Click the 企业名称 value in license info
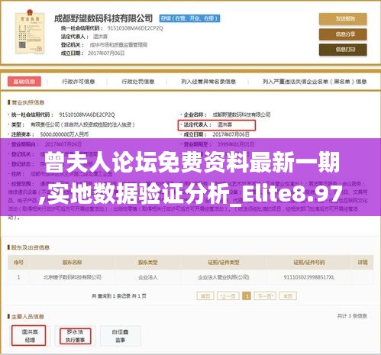The image size is (381, 355). (x=241, y=115)
